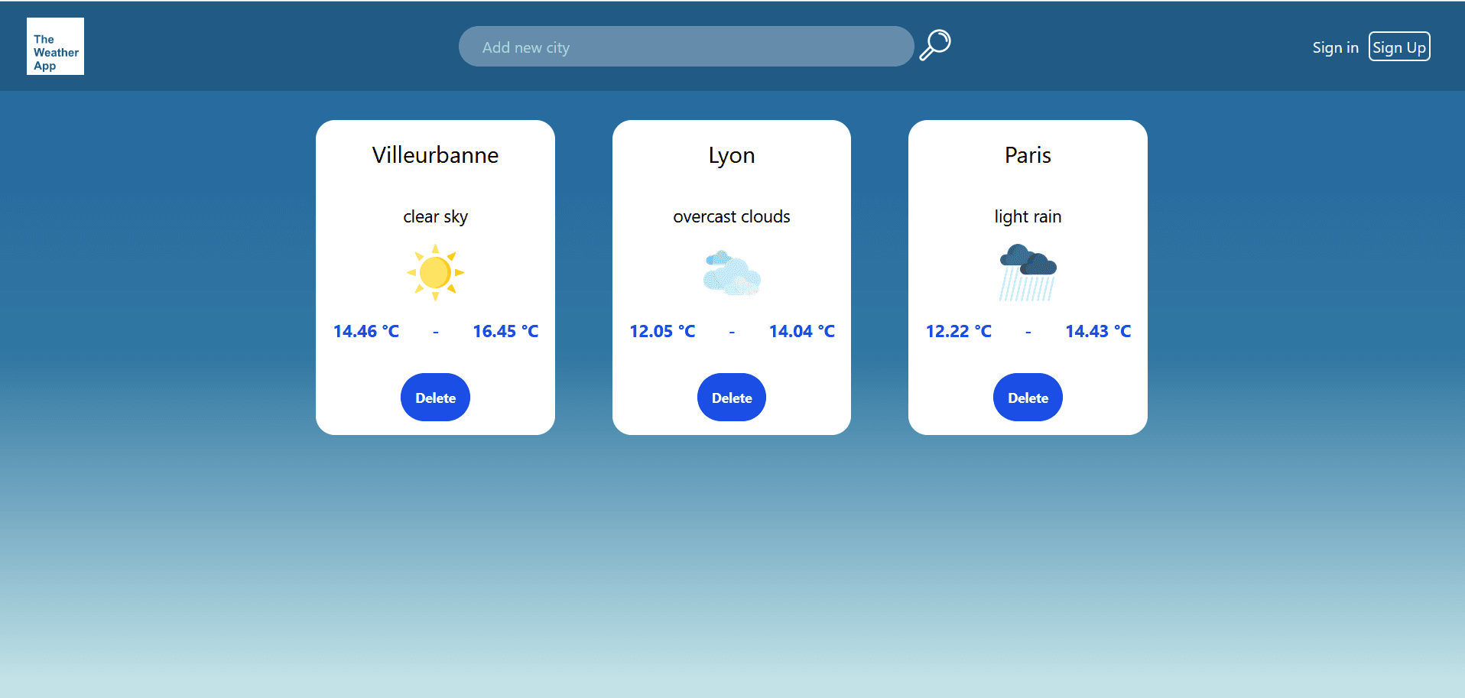Open the Sign in link
1465x698 pixels.
pos(1335,47)
